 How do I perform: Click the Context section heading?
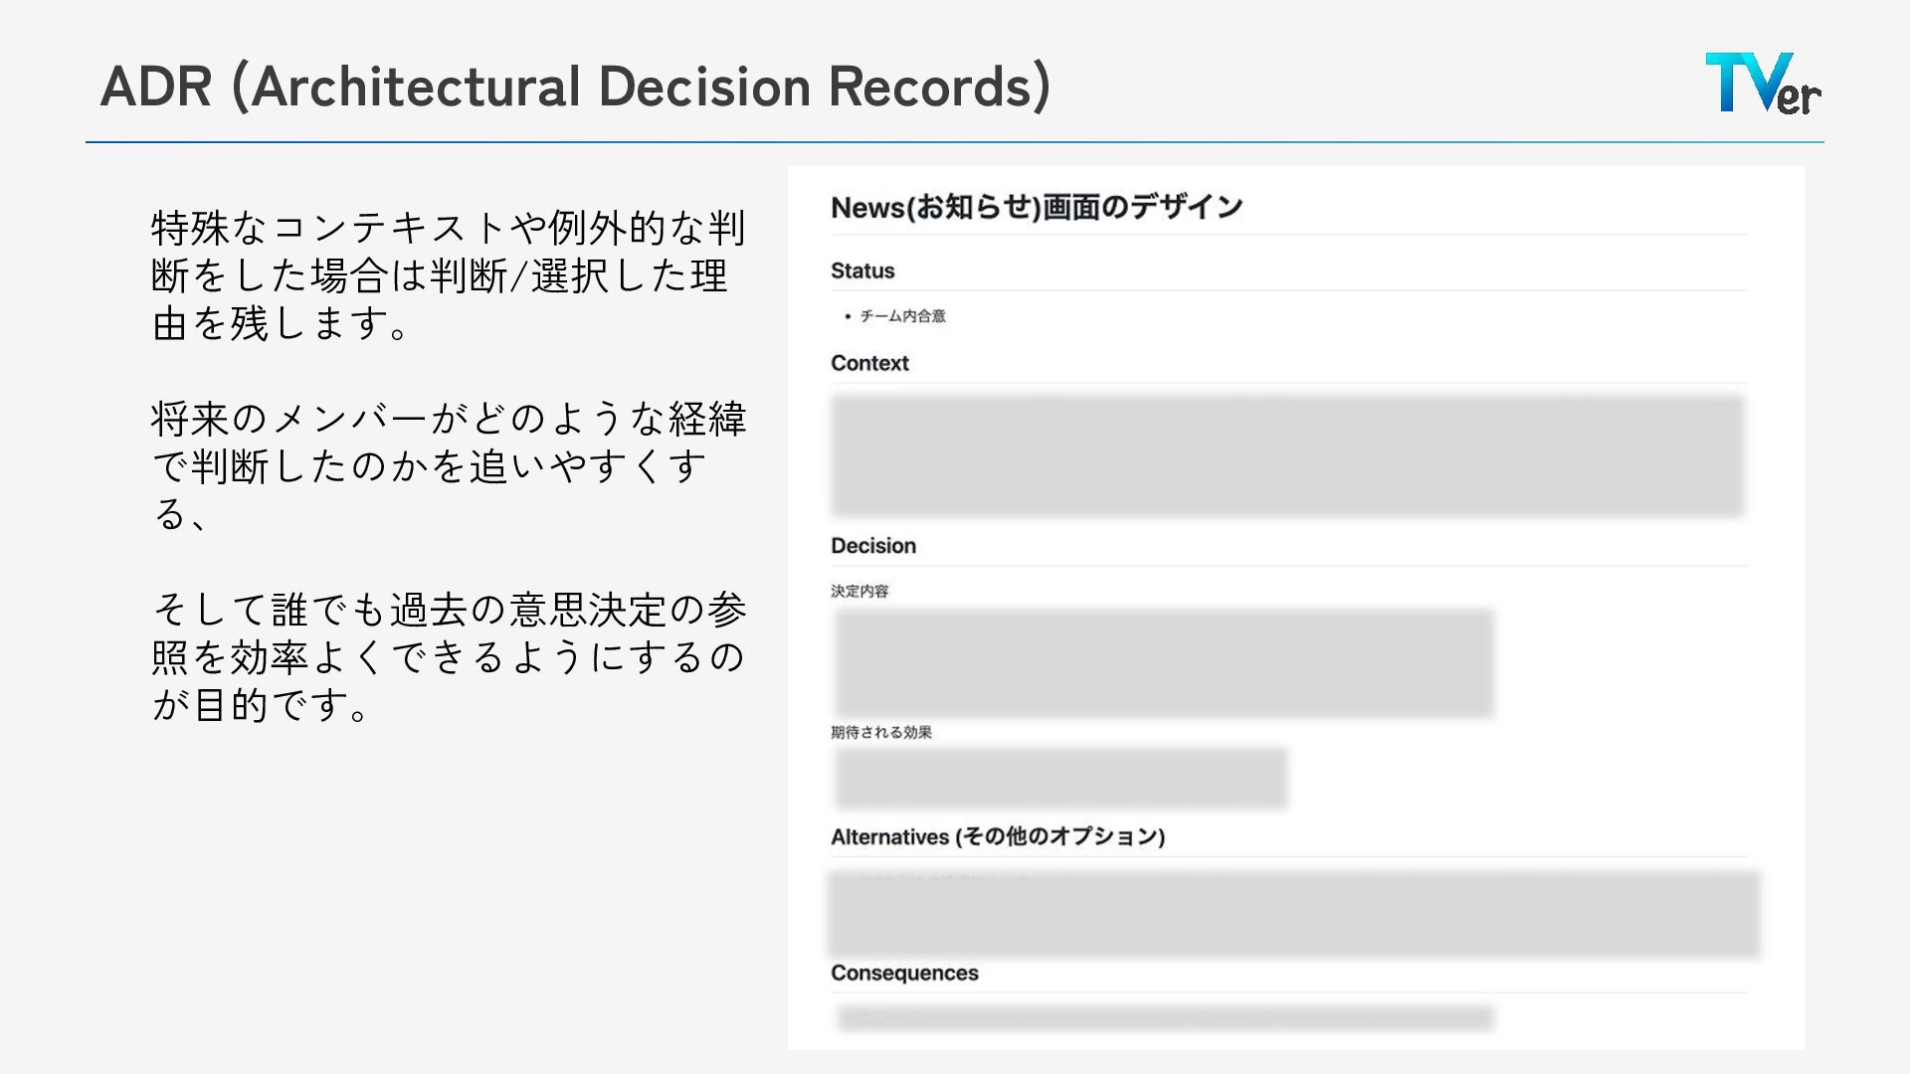[x=869, y=363]
